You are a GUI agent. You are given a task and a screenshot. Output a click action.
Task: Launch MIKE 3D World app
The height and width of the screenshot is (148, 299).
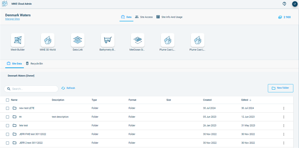(48, 40)
